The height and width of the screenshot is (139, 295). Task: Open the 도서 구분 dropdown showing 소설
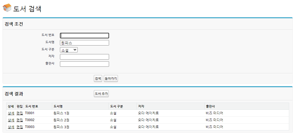(x=69, y=50)
